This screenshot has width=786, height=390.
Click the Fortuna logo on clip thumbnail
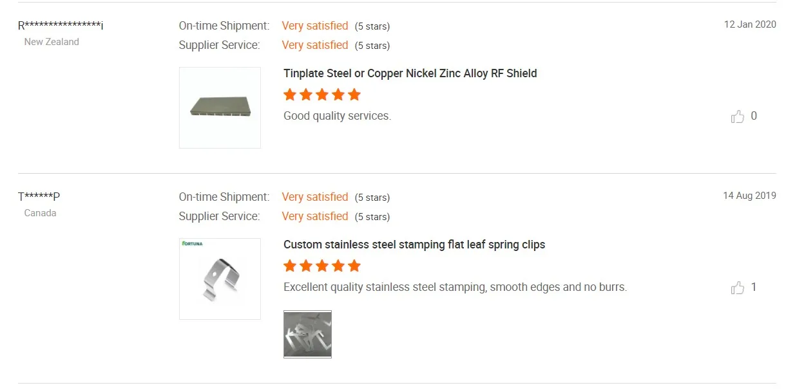pyautogui.click(x=193, y=244)
